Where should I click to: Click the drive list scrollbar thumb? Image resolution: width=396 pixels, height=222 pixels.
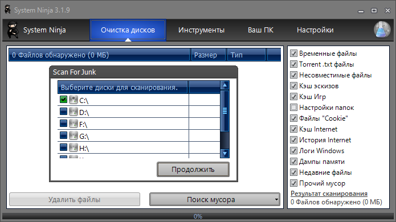(x=224, y=111)
